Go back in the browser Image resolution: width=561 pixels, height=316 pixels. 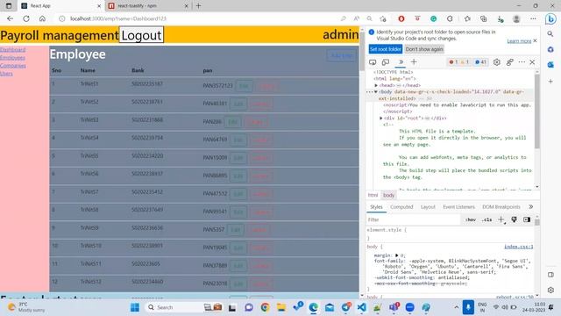pyautogui.click(x=10, y=18)
